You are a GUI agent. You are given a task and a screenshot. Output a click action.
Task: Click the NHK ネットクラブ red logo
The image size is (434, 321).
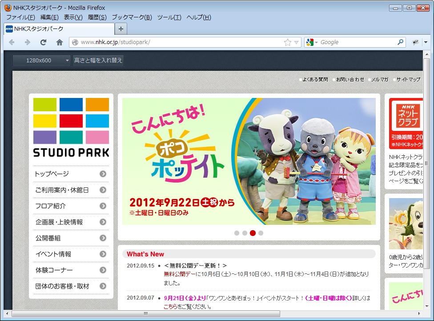coord(408,115)
